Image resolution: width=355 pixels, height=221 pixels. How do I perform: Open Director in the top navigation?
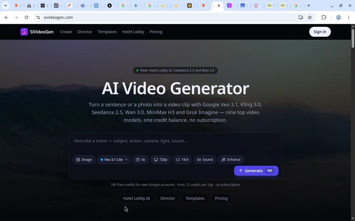click(x=85, y=32)
